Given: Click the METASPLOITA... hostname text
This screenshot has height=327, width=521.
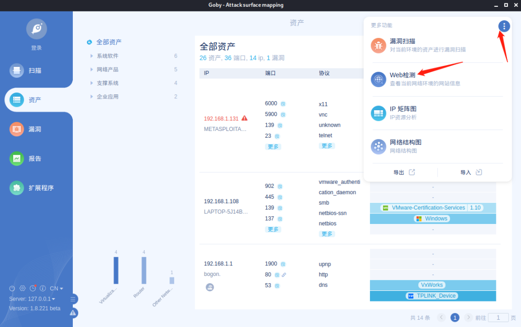Looking at the screenshot, I should 225,129.
